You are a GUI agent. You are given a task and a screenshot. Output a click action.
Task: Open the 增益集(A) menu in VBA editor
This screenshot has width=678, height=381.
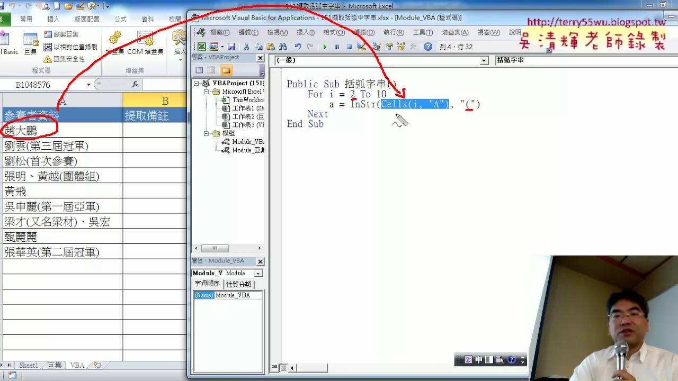pyautogui.click(x=455, y=32)
